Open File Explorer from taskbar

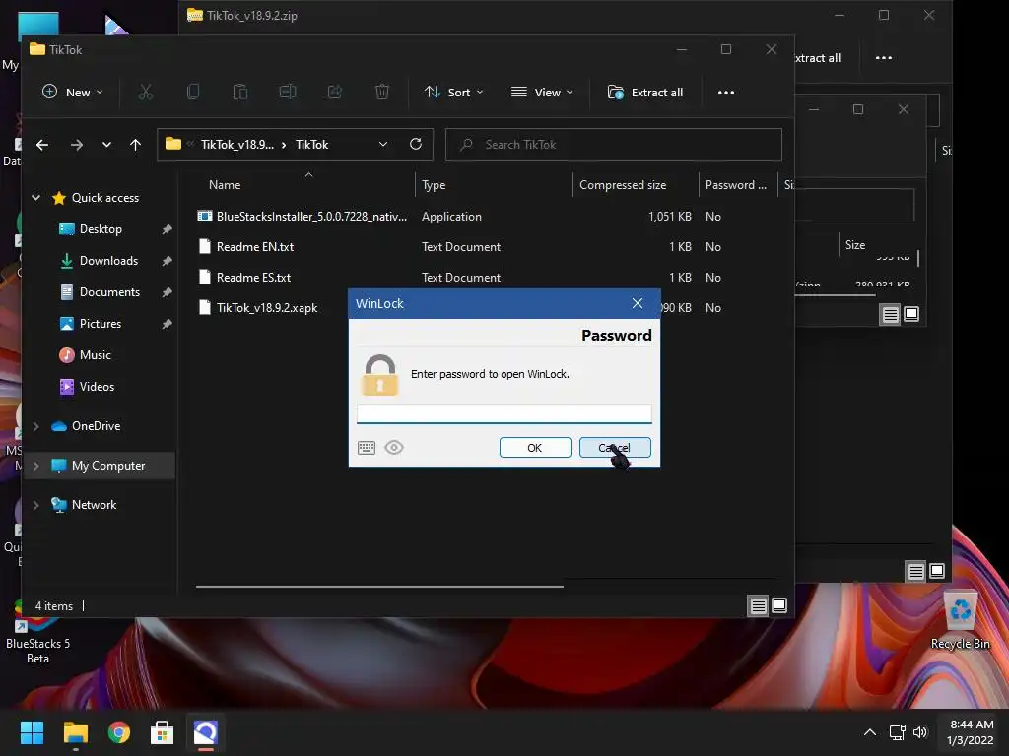(x=75, y=732)
